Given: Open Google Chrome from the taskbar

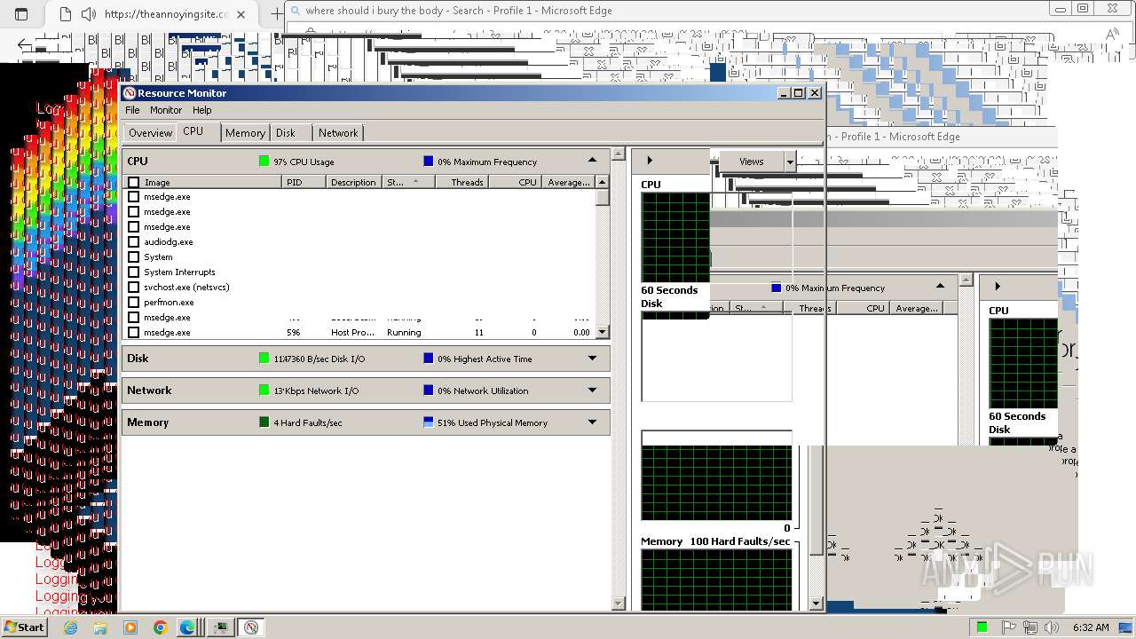Looking at the screenshot, I should point(161,627).
